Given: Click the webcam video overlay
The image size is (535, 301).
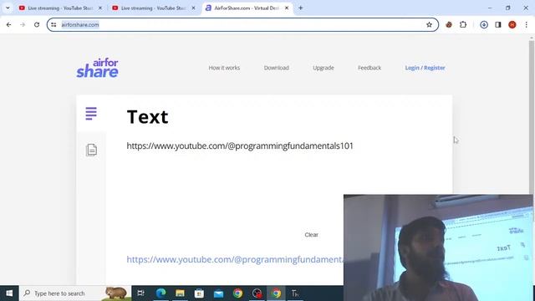Looking at the screenshot, I should (438, 247).
